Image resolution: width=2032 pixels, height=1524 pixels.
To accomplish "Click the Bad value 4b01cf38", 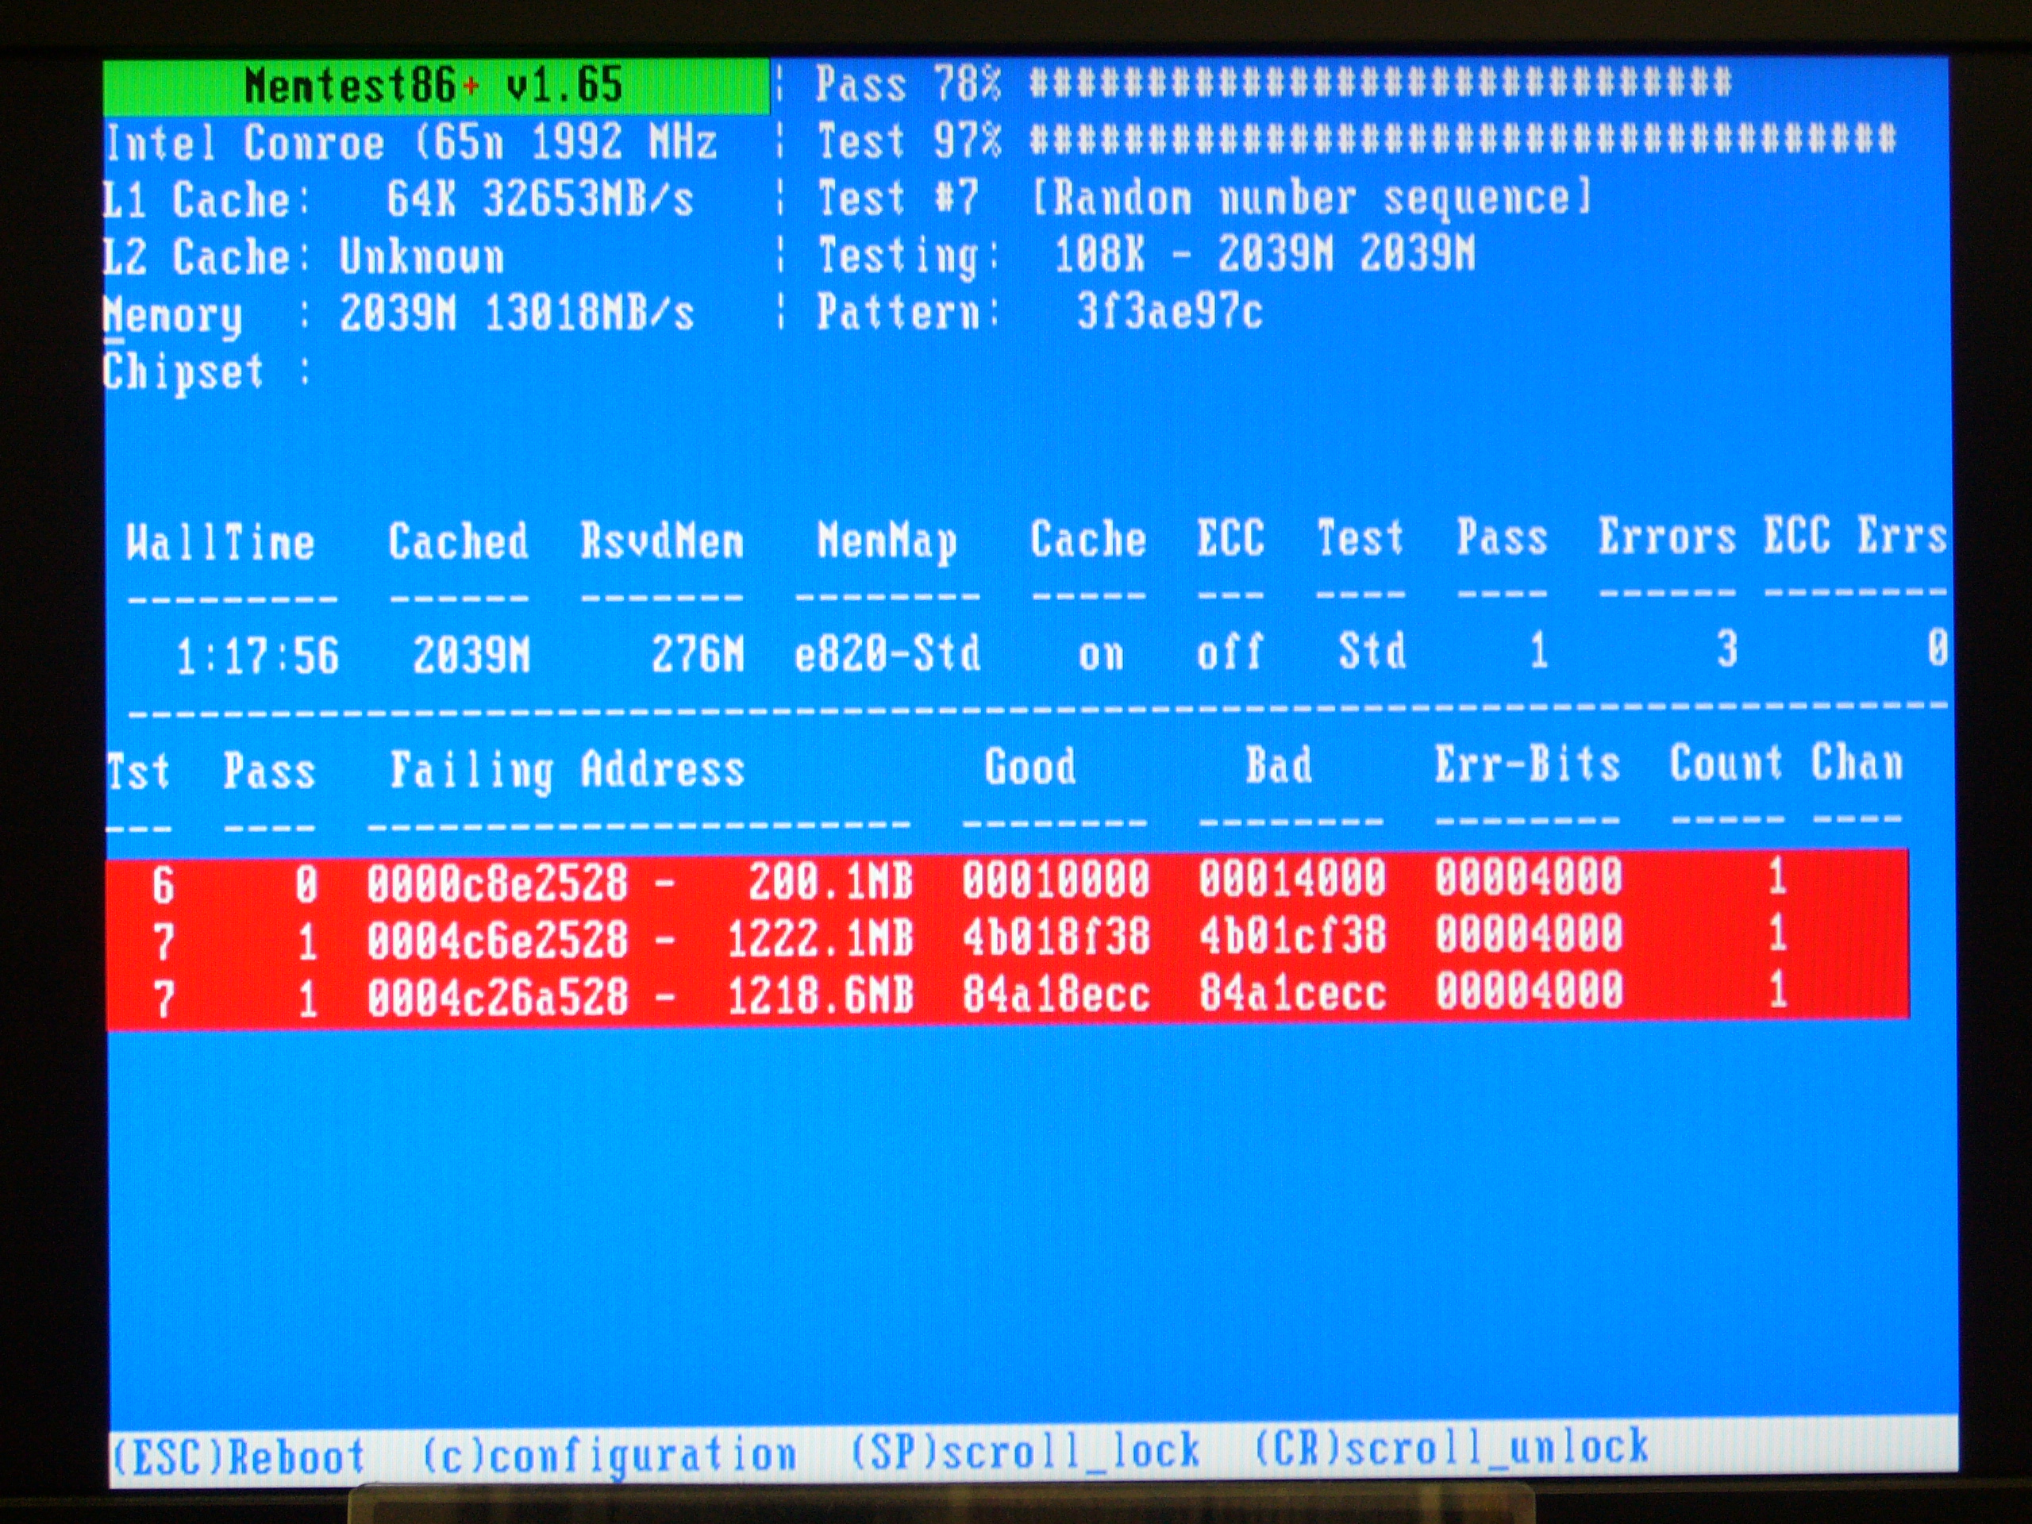I will (1291, 935).
